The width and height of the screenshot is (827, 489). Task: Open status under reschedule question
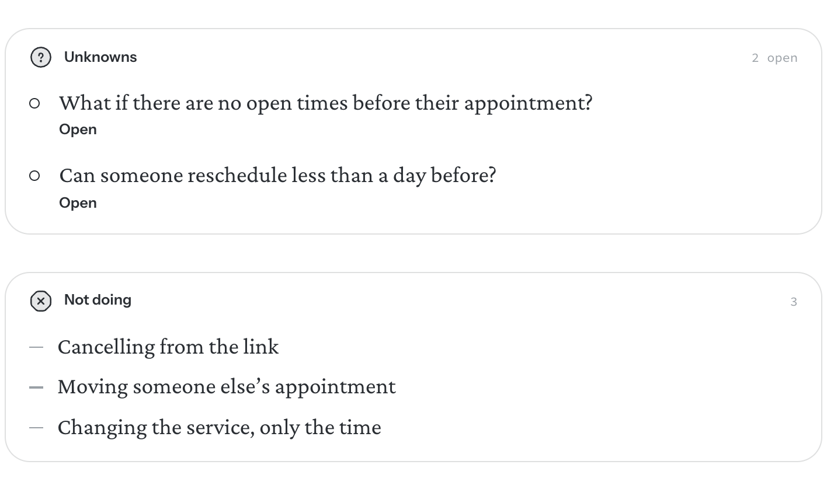[x=78, y=203]
